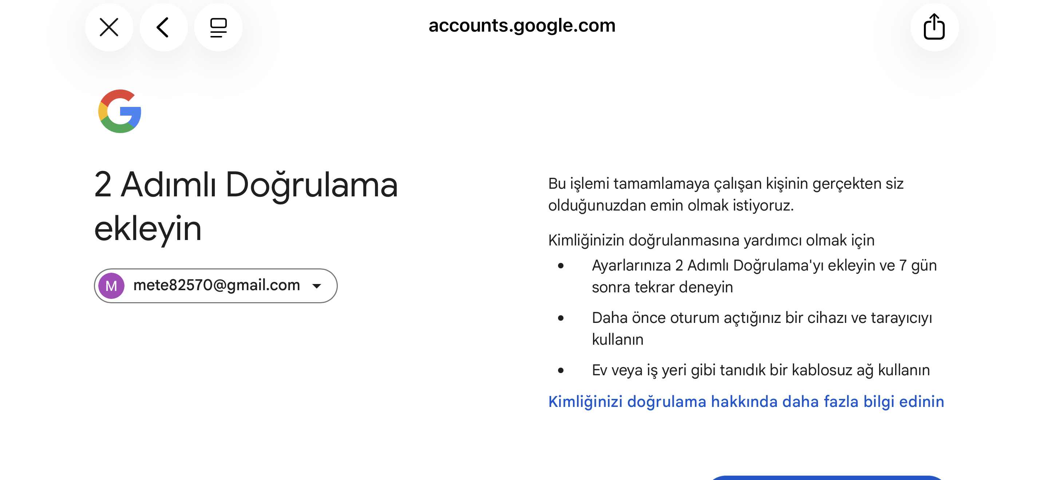Click the Ev veya iş yeri list item
Image resolution: width=1044 pixels, height=480 pixels.
[x=761, y=370]
